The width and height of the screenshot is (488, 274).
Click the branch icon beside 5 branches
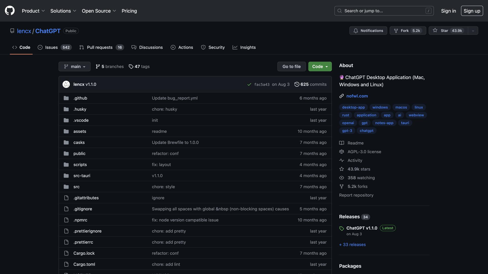click(98, 66)
